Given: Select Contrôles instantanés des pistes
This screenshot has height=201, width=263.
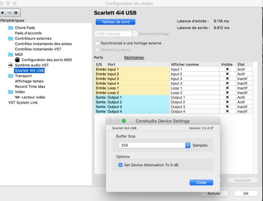Looking at the screenshot, I should (x=43, y=44).
